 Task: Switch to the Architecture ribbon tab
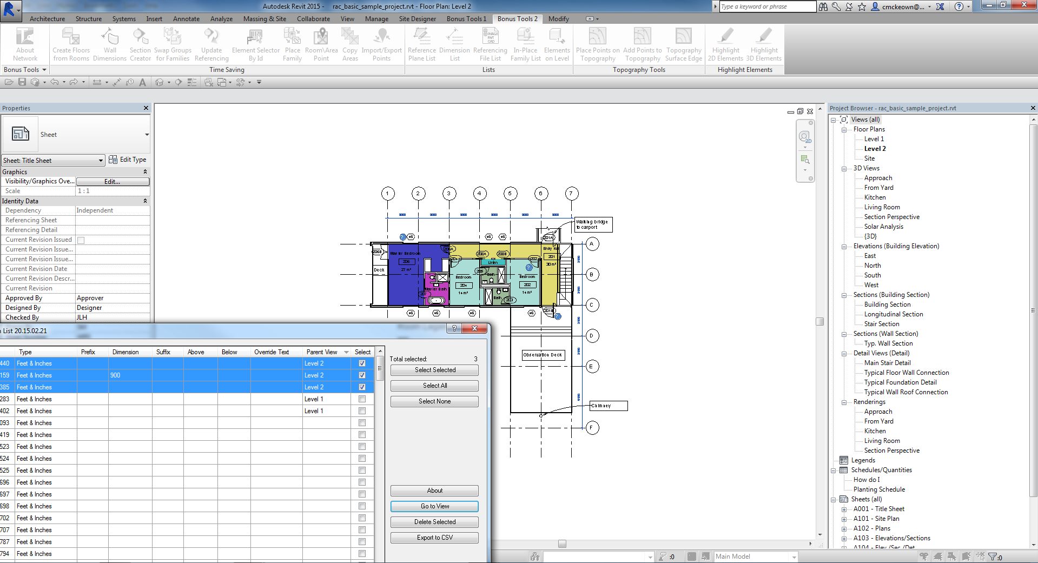[47, 19]
